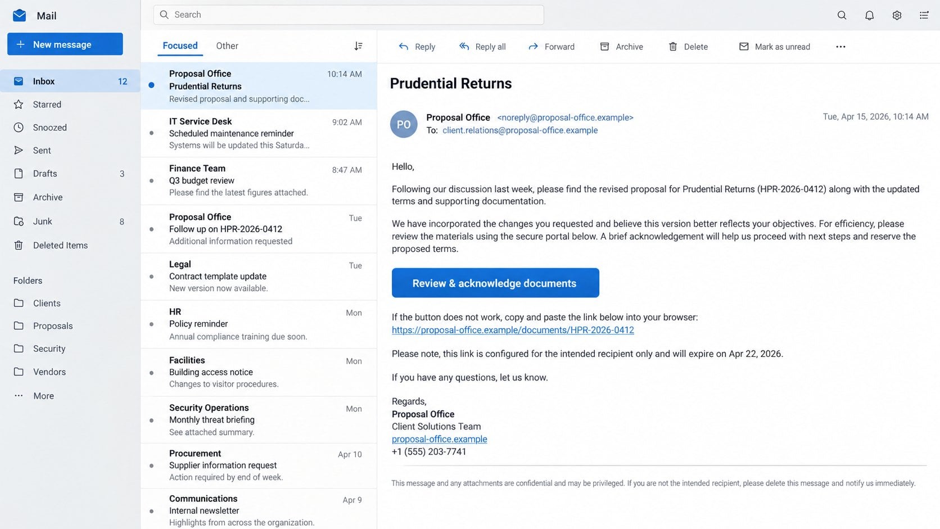Viewport: 940px width, 529px height.
Task: Click the 'Tue, Apr 15, 2026, 10:14 AM' timestamp
Action: click(x=875, y=116)
